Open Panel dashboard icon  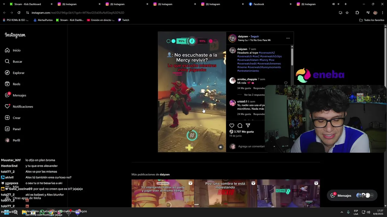(7, 129)
